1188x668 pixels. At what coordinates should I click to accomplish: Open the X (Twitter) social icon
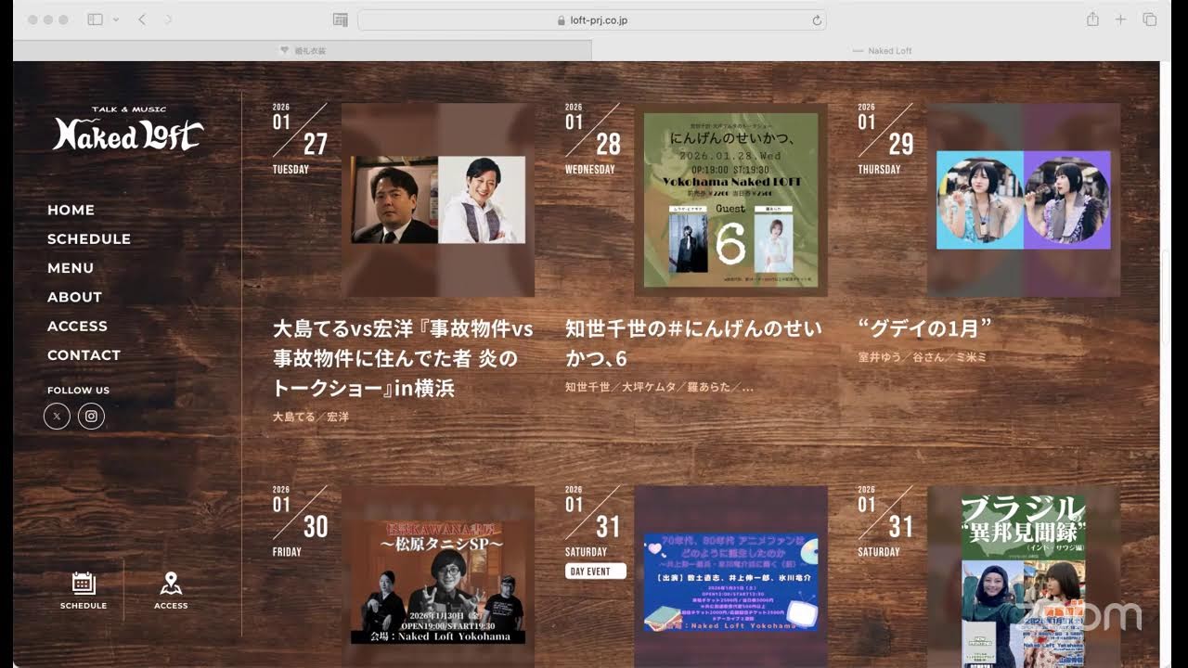pos(57,417)
